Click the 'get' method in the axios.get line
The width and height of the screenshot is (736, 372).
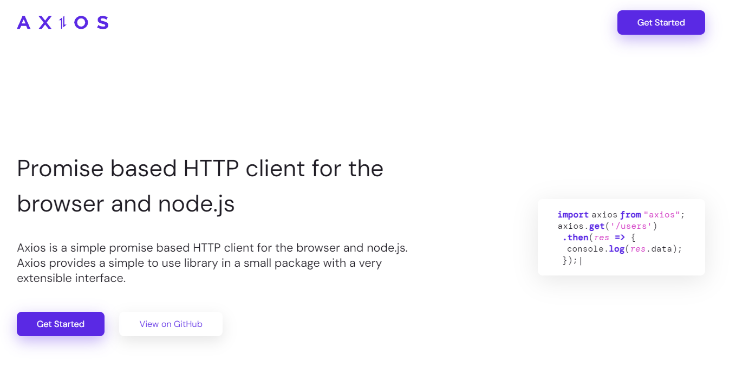click(596, 226)
